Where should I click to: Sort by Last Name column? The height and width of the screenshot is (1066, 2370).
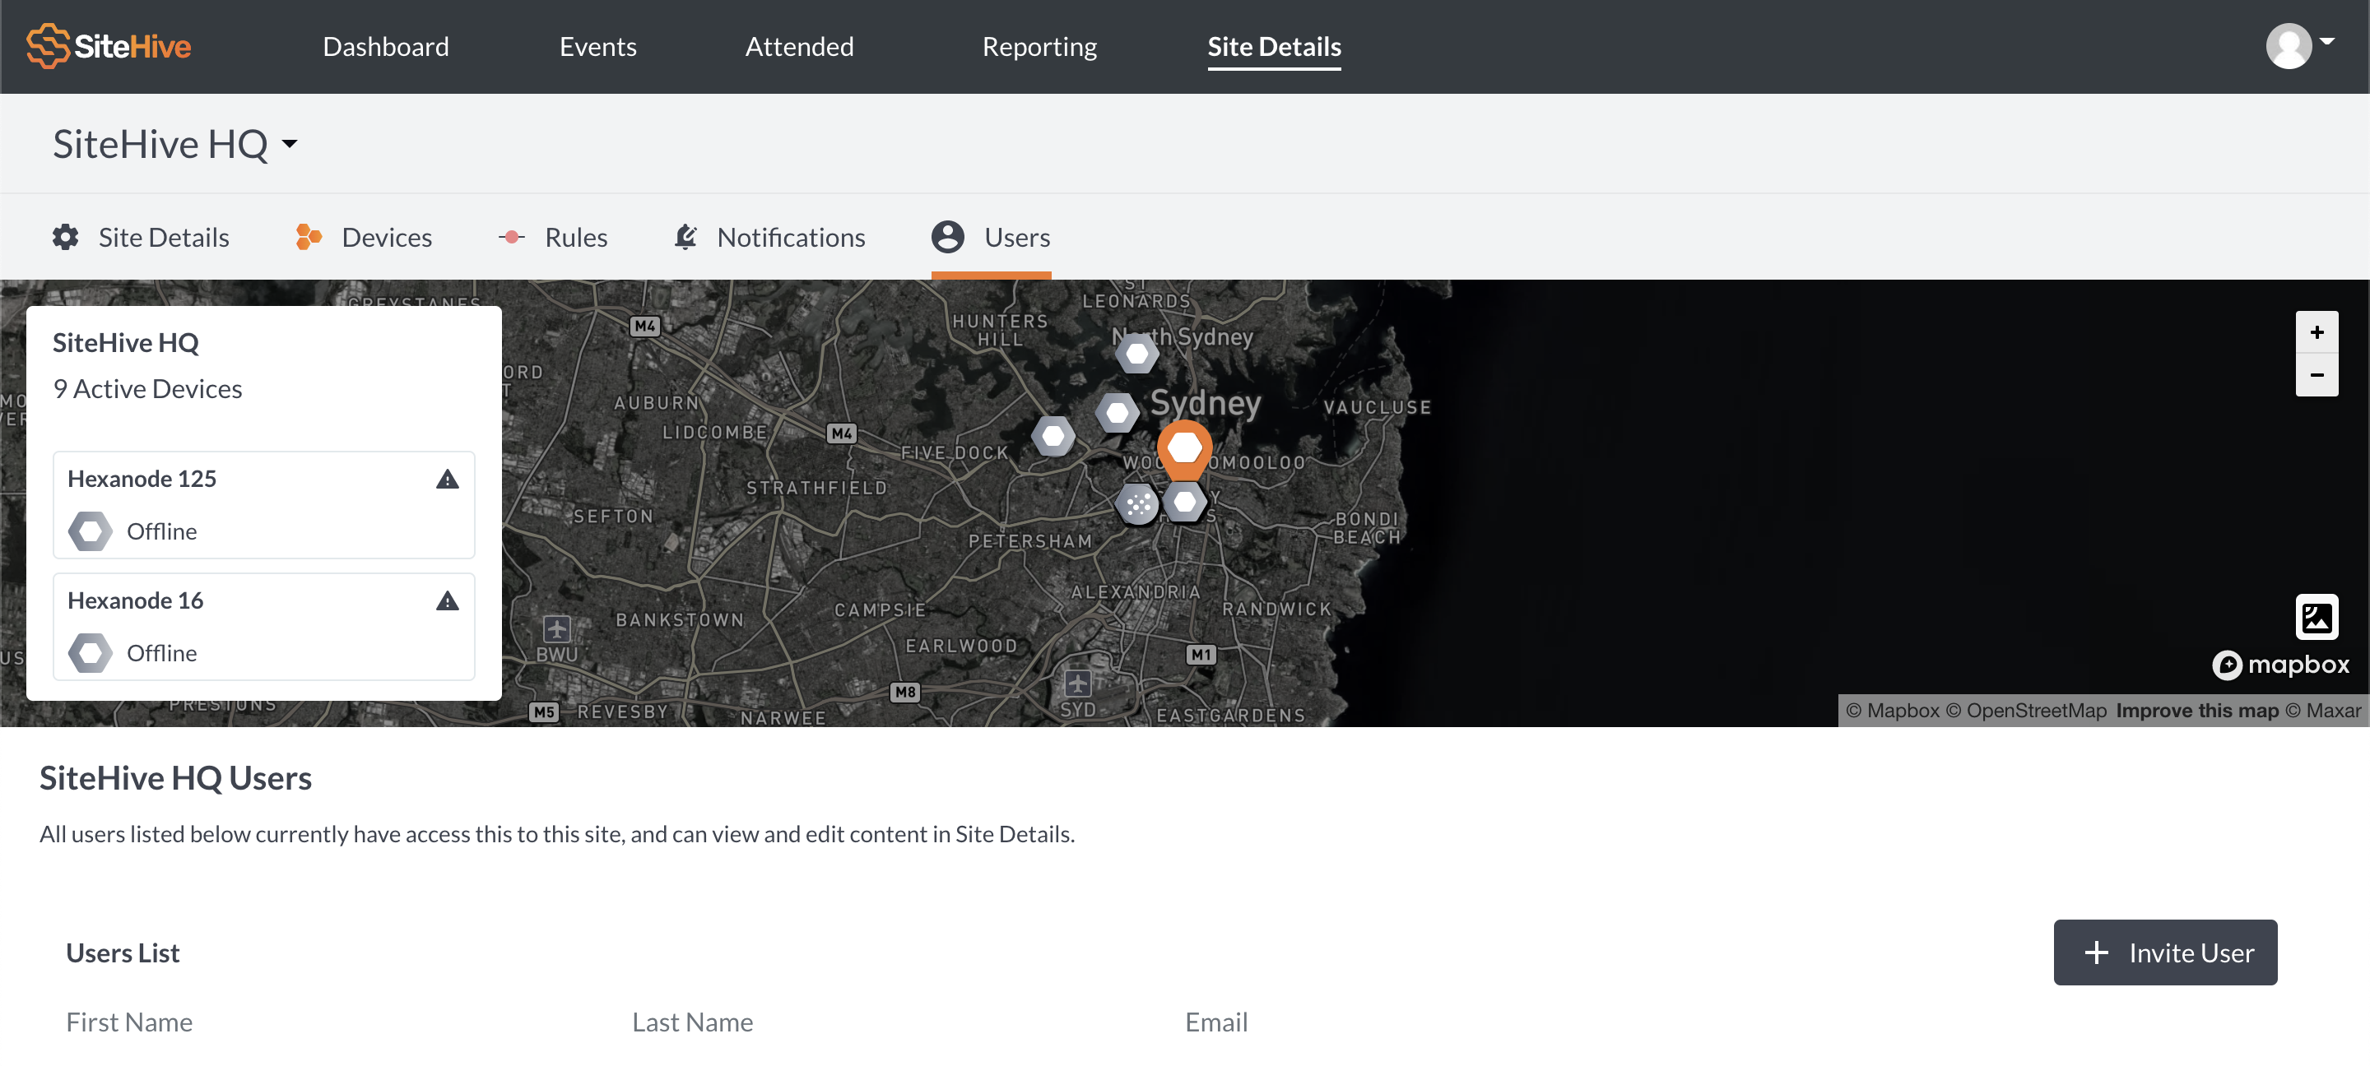pos(692,1022)
